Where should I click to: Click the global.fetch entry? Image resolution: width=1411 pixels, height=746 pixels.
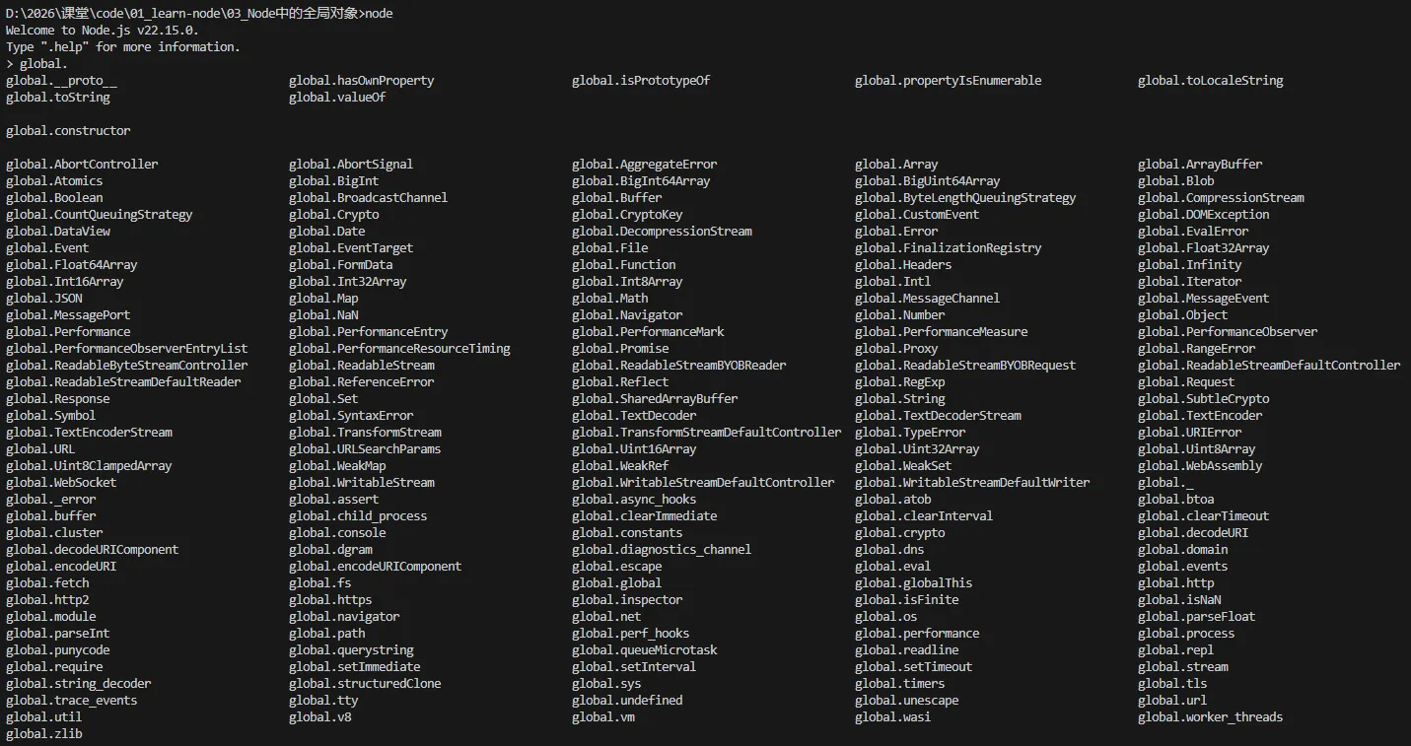(x=47, y=583)
